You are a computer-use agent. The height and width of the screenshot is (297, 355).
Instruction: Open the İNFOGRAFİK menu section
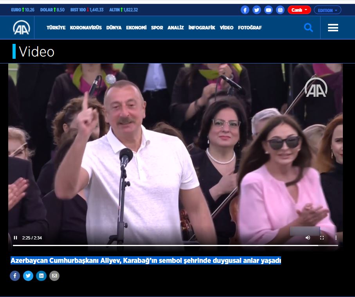[x=202, y=28]
